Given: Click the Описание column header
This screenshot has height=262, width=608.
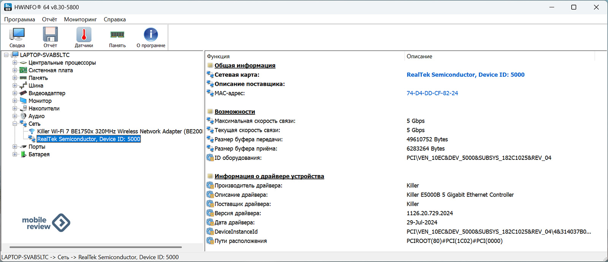Looking at the screenshot, I should point(419,57).
